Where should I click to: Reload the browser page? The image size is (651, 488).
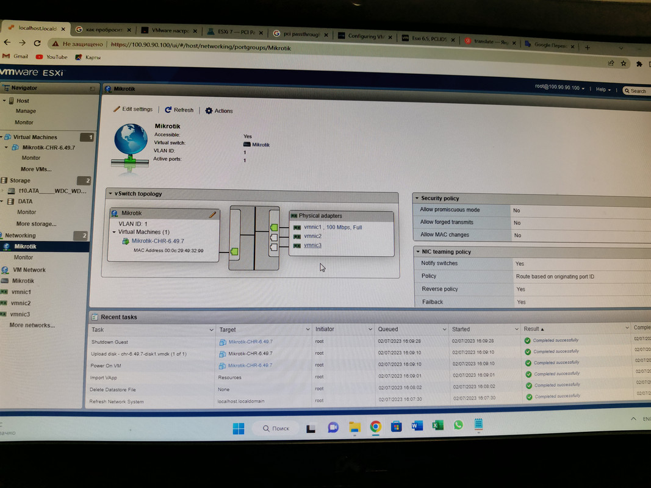(37, 43)
